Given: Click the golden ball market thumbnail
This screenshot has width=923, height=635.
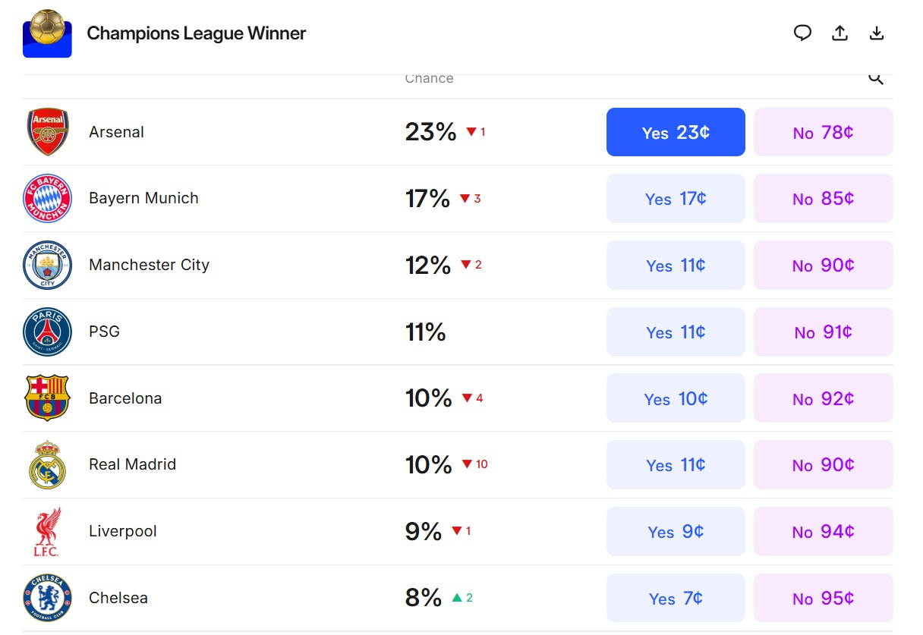Looking at the screenshot, I should pyautogui.click(x=47, y=33).
